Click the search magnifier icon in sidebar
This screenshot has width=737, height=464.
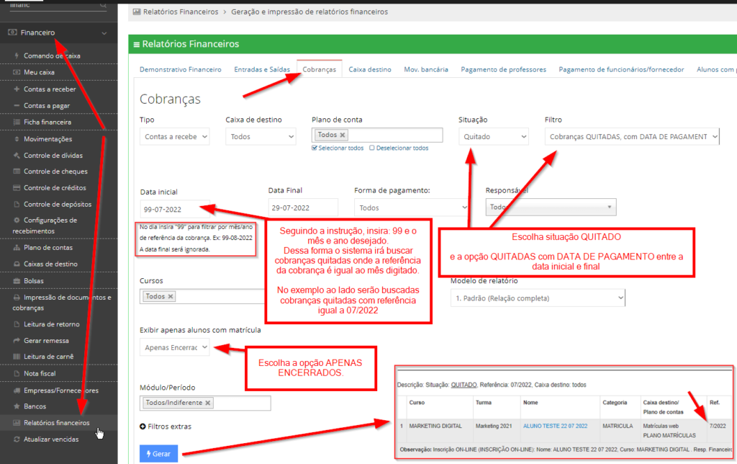click(x=103, y=5)
